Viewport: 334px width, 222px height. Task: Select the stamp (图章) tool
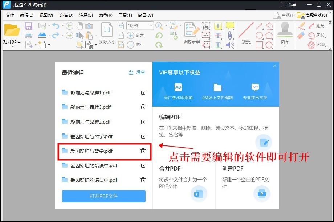[285, 31]
